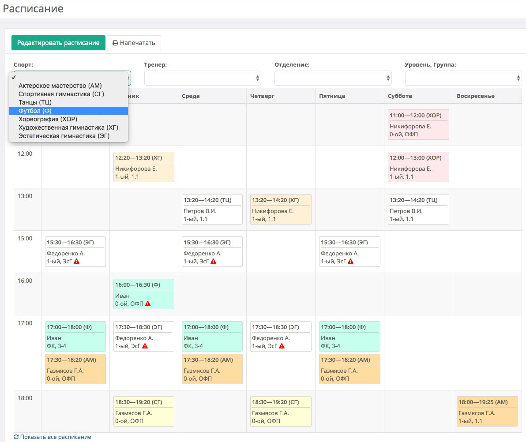Viewport: 526px width, 442px height.
Task: Select Футбол (Ф) from sport list
Action: point(68,111)
